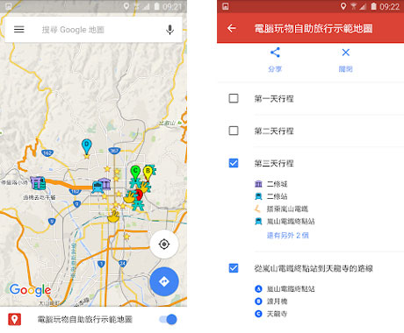This screenshot has width=404, height=333.
Task: Tap the back arrow in red header
Action: pyautogui.click(x=232, y=28)
